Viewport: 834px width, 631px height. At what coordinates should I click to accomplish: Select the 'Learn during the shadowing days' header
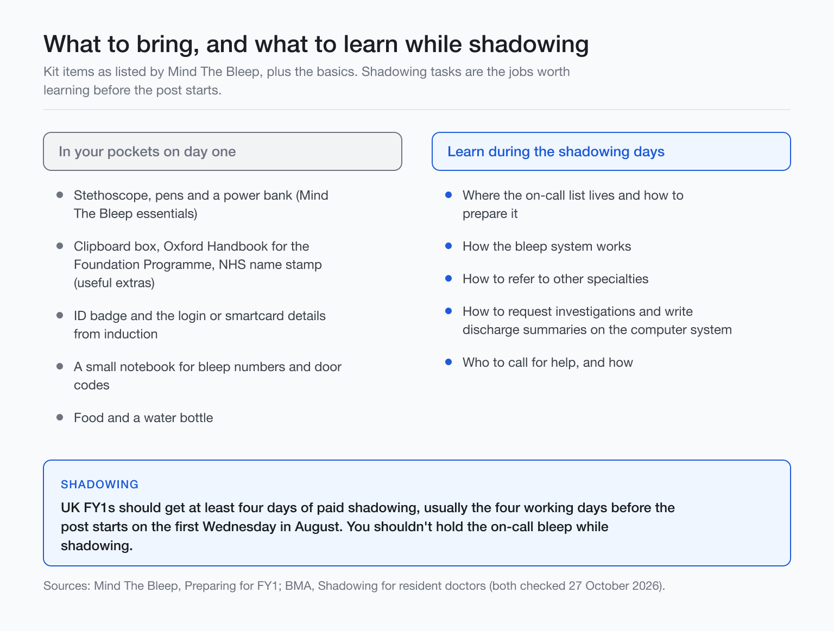tap(611, 151)
